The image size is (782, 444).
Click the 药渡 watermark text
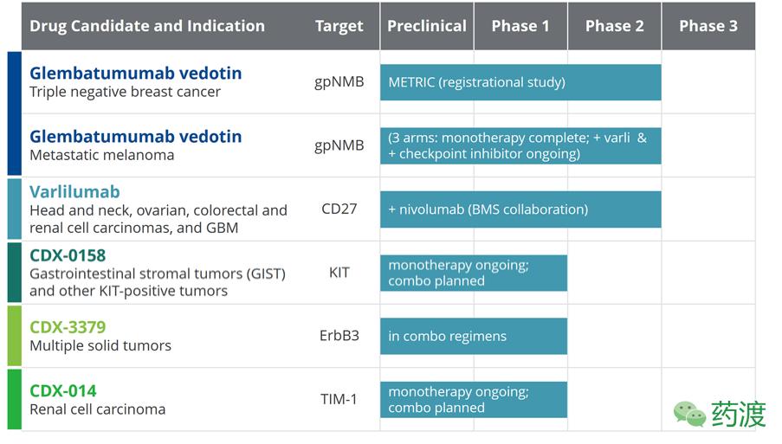click(x=739, y=414)
